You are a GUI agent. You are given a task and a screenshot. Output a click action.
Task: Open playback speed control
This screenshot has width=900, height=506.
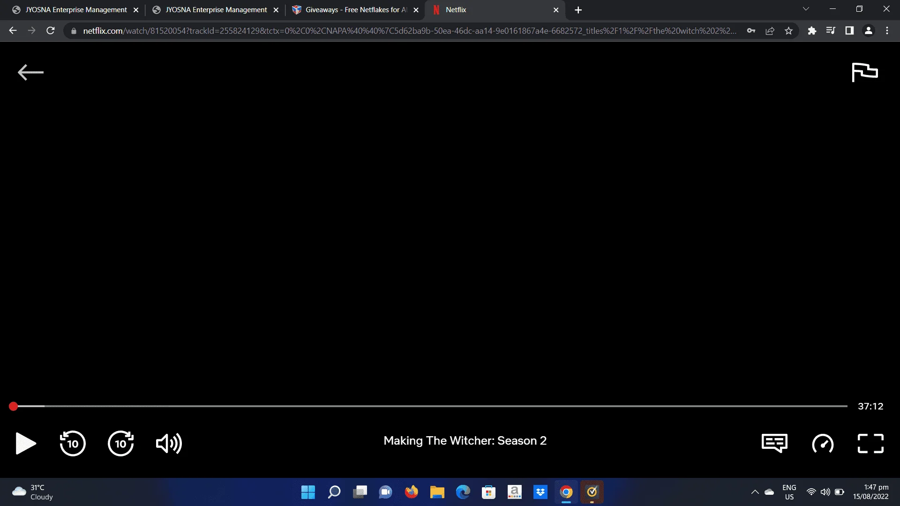pos(823,443)
